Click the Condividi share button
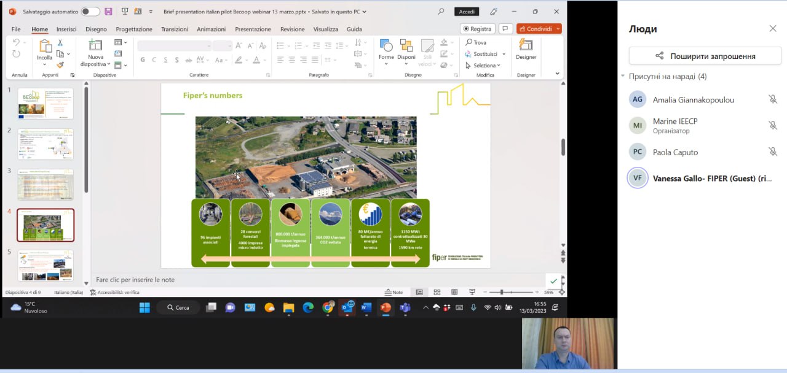 tap(536, 29)
